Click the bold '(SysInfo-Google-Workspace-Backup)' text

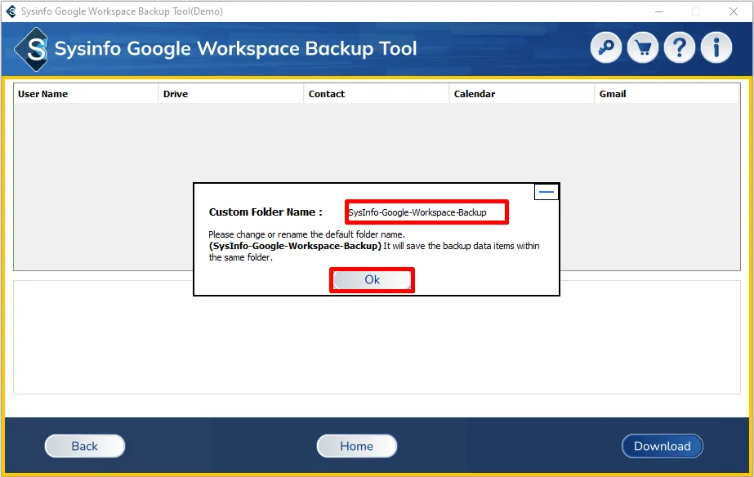tap(295, 246)
